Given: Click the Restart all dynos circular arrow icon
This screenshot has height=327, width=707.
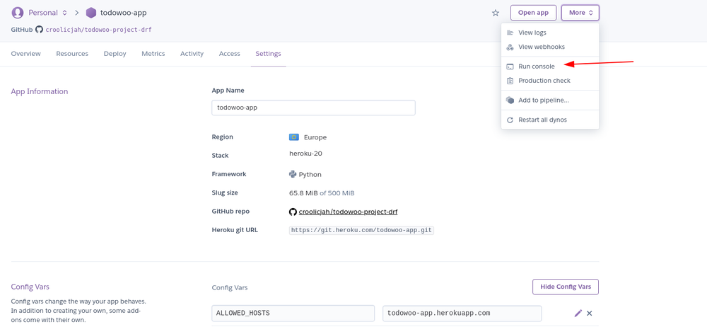Looking at the screenshot, I should point(510,120).
